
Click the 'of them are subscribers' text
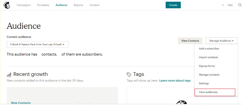click(x=82, y=54)
